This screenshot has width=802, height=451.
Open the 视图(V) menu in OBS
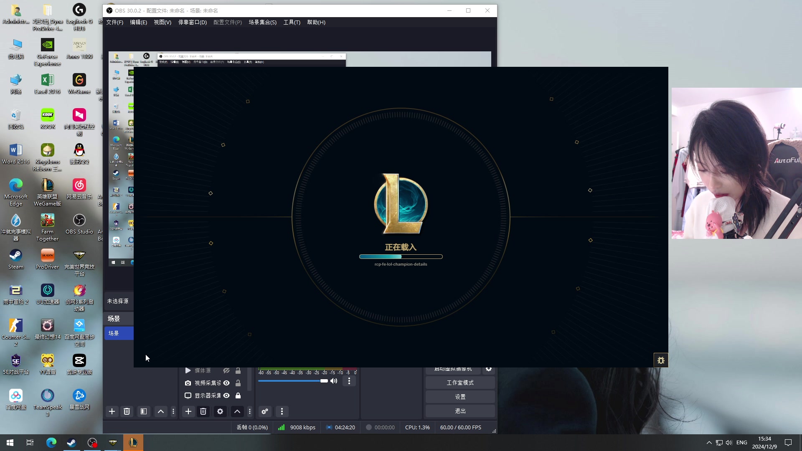point(162,22)
